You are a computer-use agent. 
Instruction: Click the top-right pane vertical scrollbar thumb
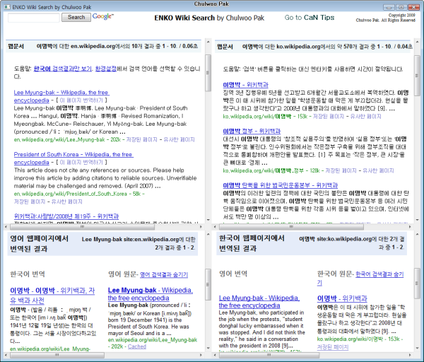pyautogui.click(x=417, y=75)
